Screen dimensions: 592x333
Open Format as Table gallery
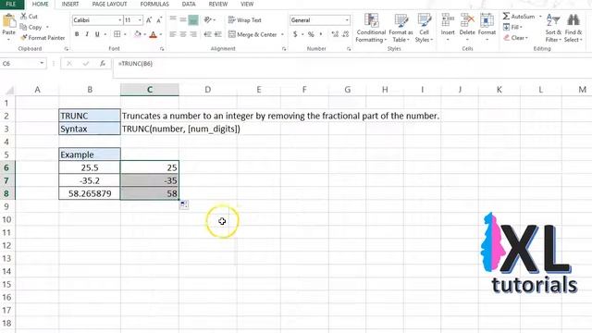tap(401, 28)
